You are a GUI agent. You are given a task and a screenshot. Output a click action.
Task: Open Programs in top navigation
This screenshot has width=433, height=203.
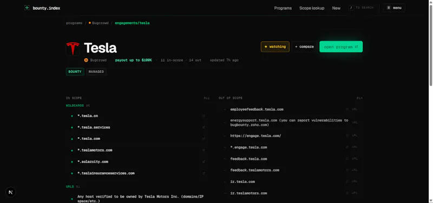(x=283, y=8)
